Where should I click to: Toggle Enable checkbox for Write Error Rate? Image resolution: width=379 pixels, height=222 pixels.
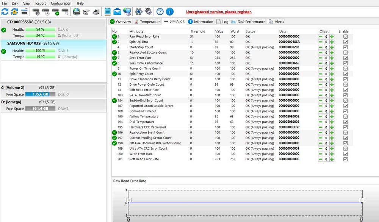pyautogui.click(x=345, y=154)
